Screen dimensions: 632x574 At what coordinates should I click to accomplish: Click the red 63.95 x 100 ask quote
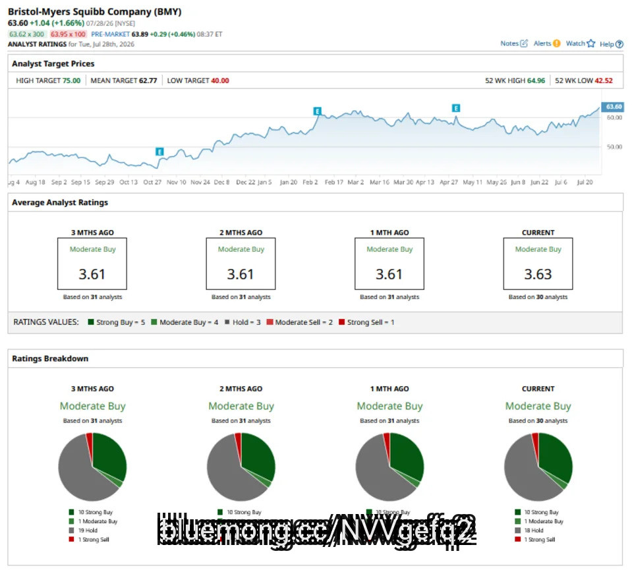pos(68,34)
